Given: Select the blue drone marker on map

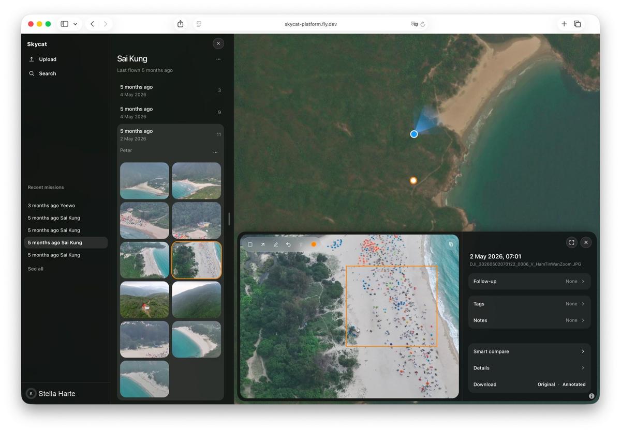Looking at the screenshot, I should (x=414, y=134).
